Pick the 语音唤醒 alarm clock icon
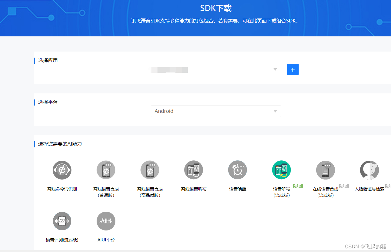Screen dimensions: 391x252 coord(238,170)
